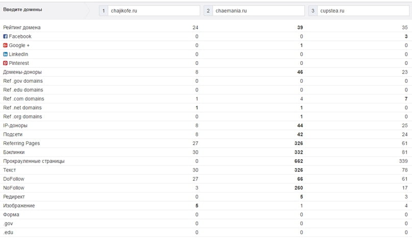412x238 pixels.
Task: Click the Домены-доноры value 23
Action: [x=405, y=72]
